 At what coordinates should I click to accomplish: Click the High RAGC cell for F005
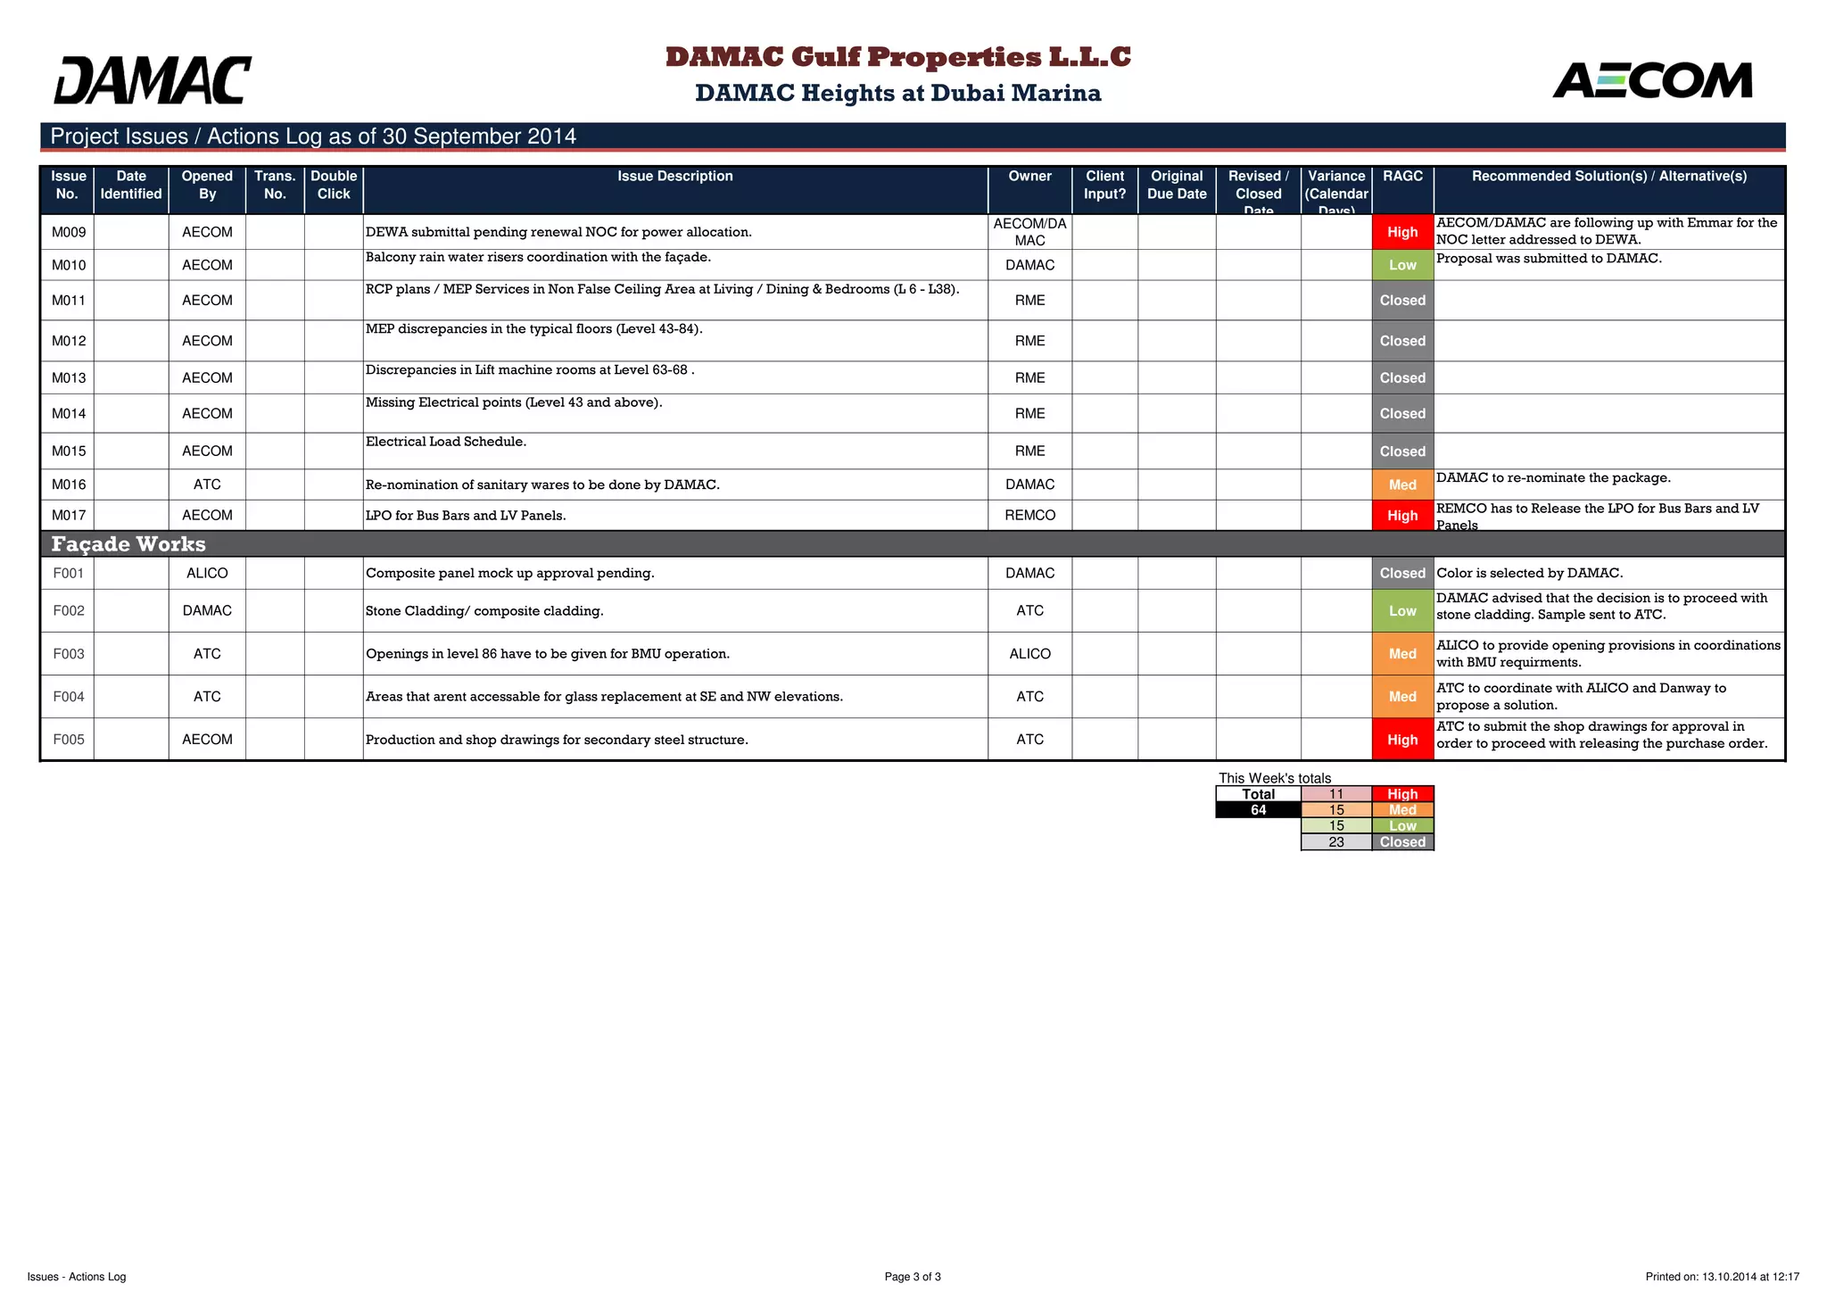[1402, 740]
